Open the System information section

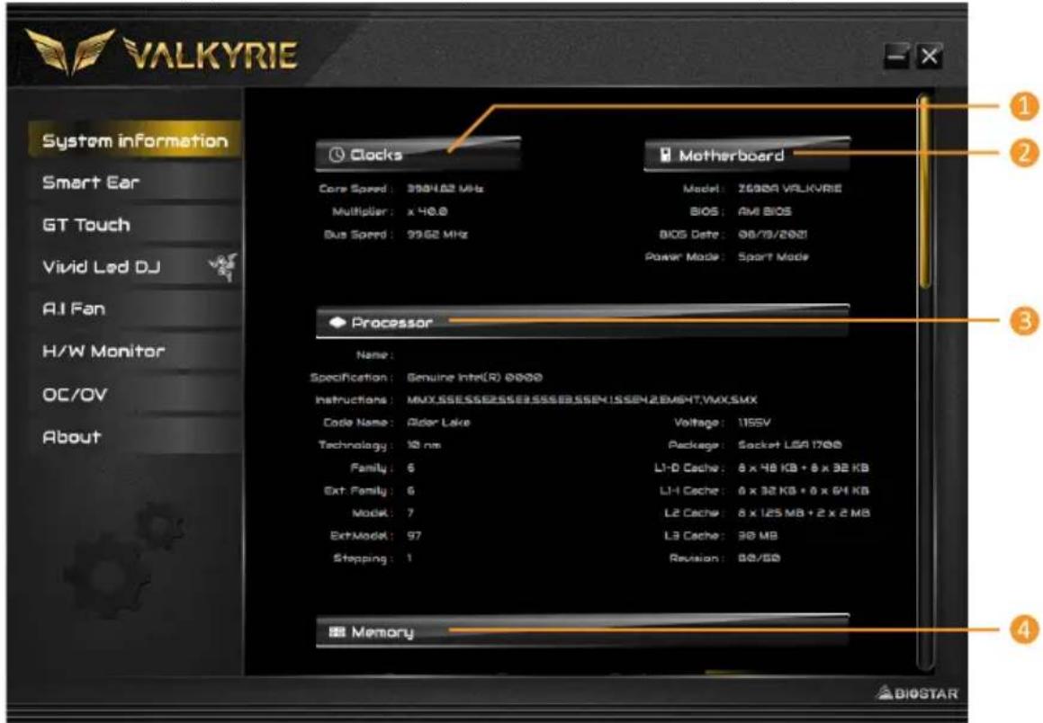point(134,140)
